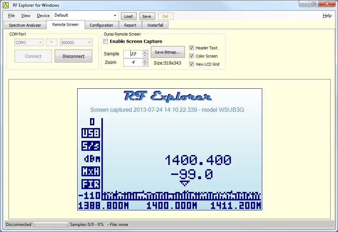Open the Device menu
Screen dimensions: 338x232
click(x=43, y=16)
